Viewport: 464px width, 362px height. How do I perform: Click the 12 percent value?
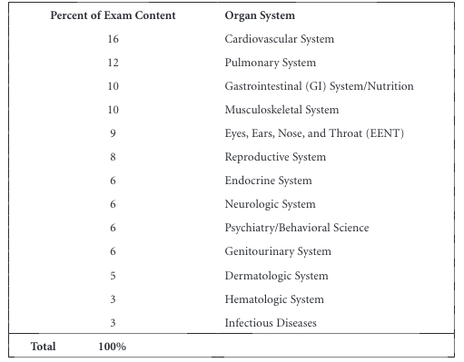tap(113, 63)
